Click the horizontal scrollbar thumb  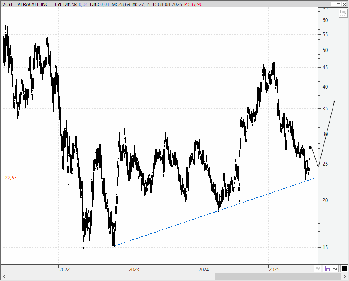click(278, 277)
